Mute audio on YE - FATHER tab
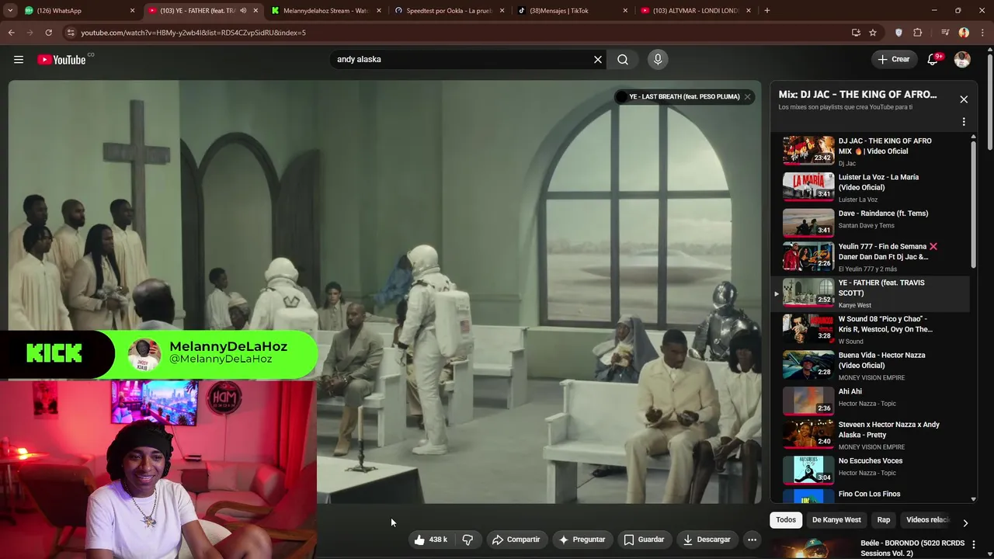Viewport: 994px width, 559px height. pos(243,11)
